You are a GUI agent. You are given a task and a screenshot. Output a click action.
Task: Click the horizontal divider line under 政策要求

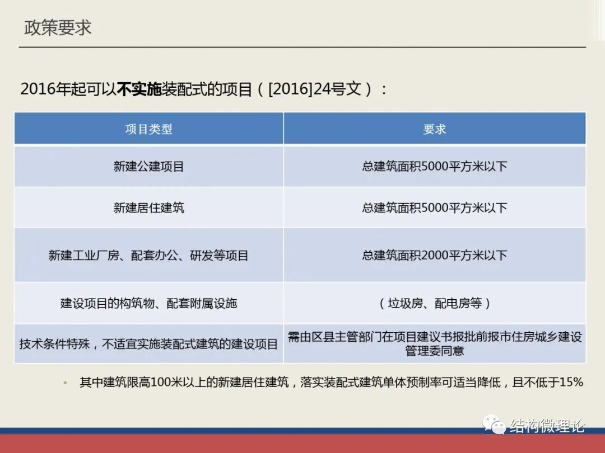[x=302, y=48]
